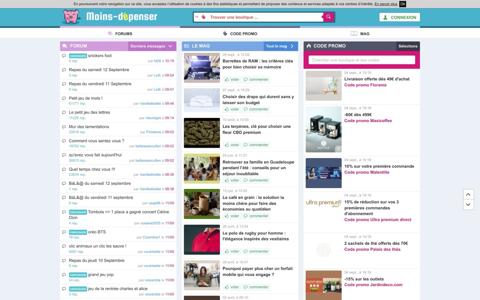This screenshot has width=480, height=300.
Task: Click the magnifier search button in header
Action: coord(328,17)
